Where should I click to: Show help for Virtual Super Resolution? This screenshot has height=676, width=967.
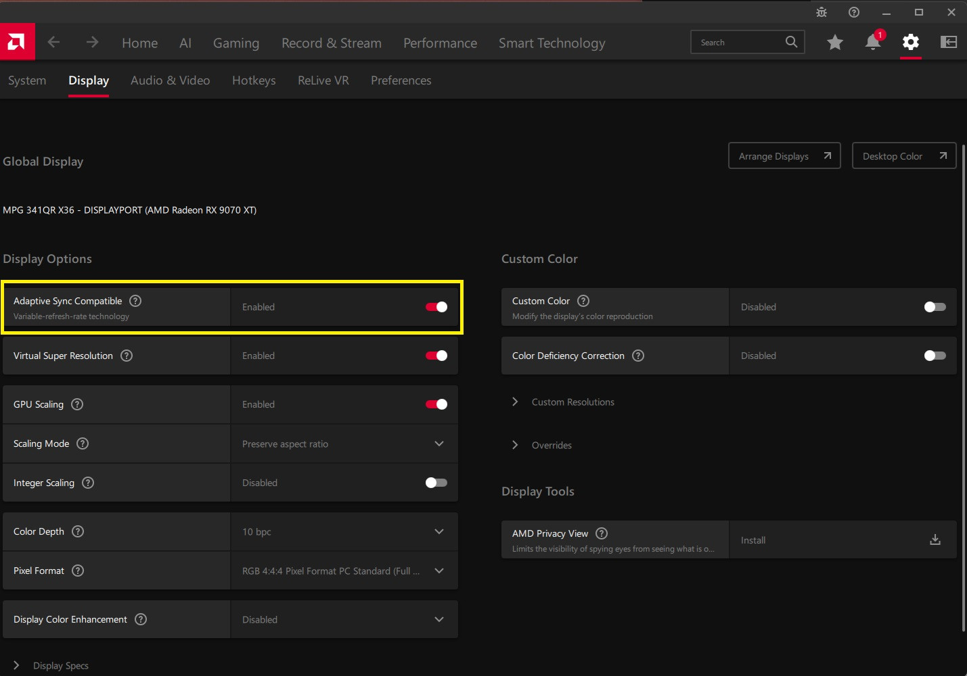click(x=127, y=356)
